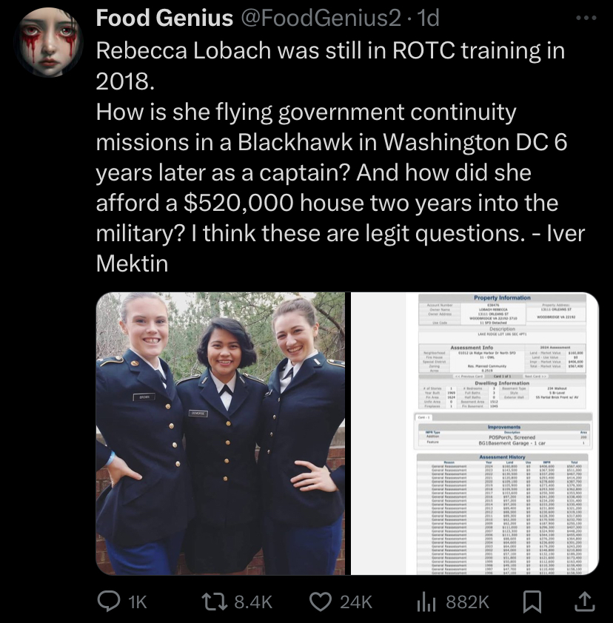The width and height of the screenshot is (613, 623).
Task: Click the 8.4K reposts count
Action: [253, 602]
